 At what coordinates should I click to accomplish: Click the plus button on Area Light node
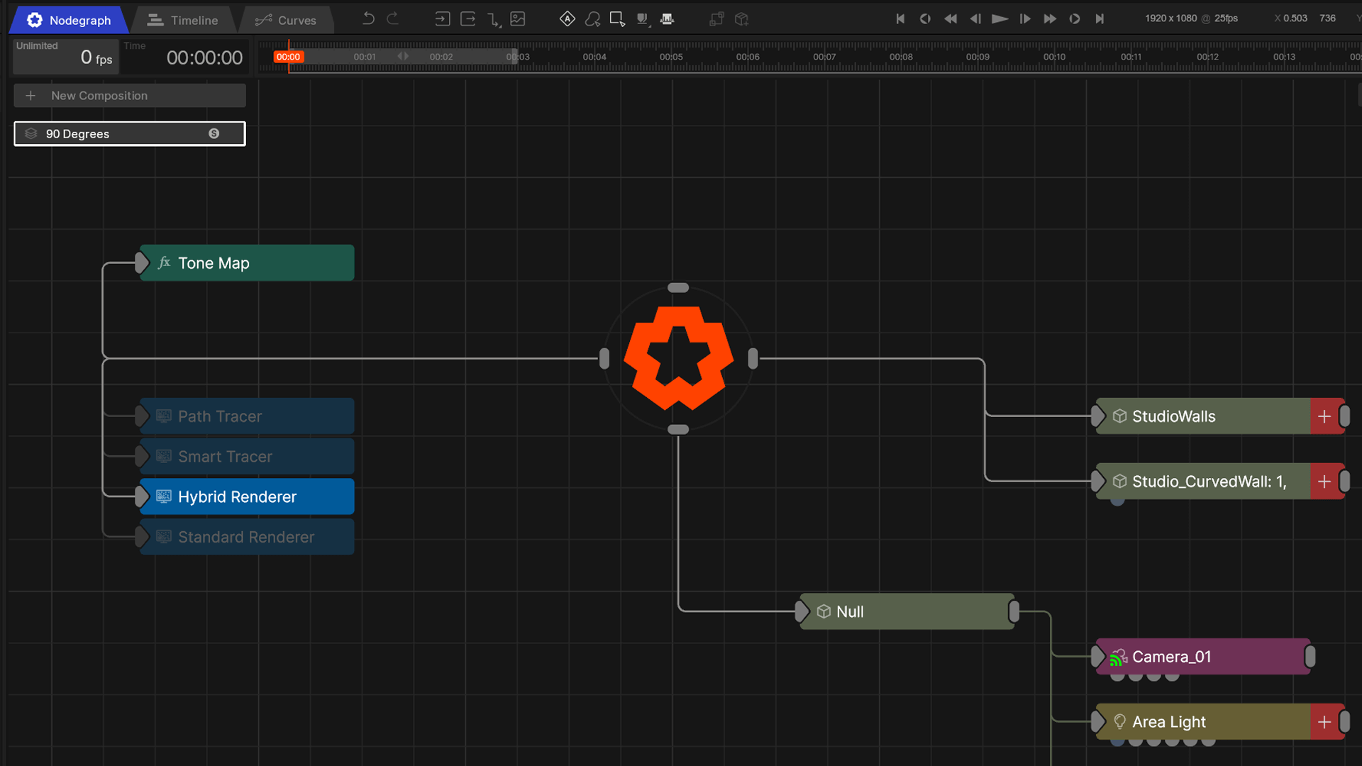click(1325, 721)
